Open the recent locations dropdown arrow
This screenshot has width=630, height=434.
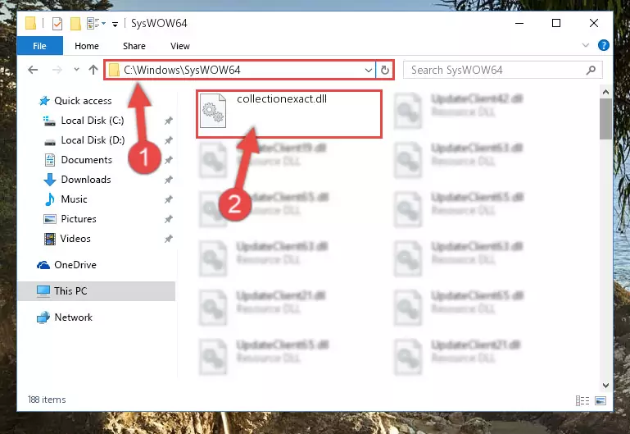pos(76,70)
